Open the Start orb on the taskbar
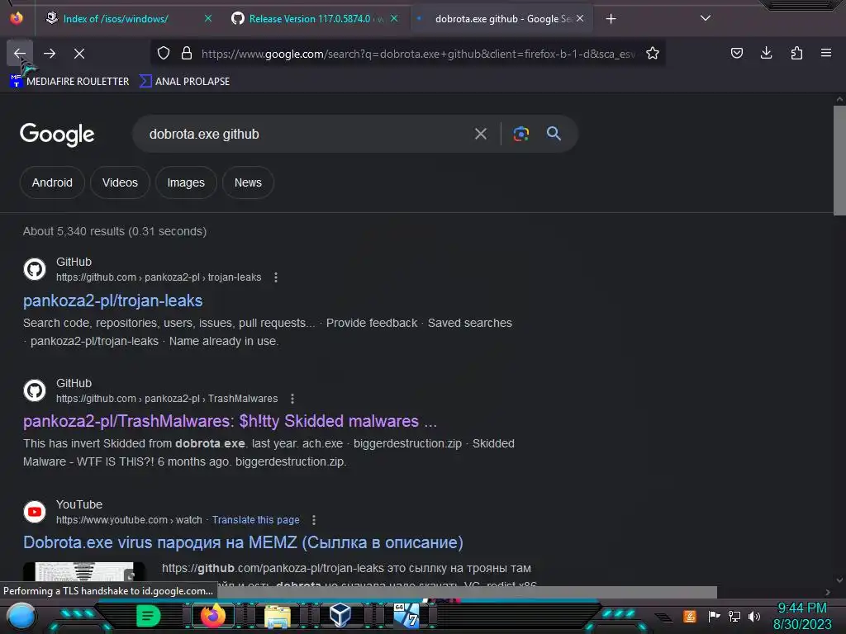Viewport: 846px width, 634px height. pyautogui.click(x=21, y=616)
